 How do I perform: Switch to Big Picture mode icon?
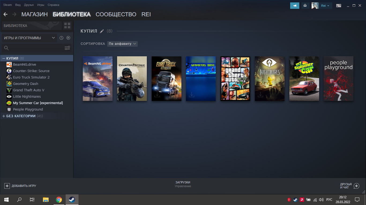(x=339, y=6)
